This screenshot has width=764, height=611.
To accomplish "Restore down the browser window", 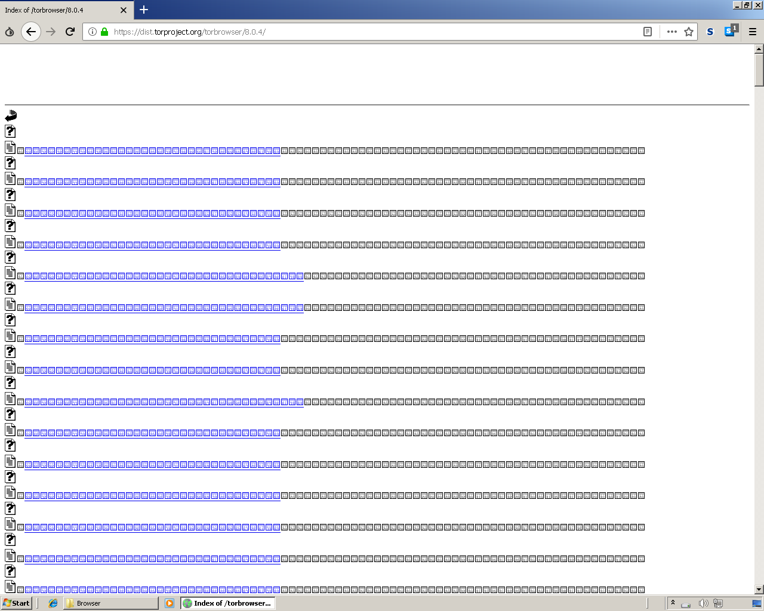I will (747, 5).
